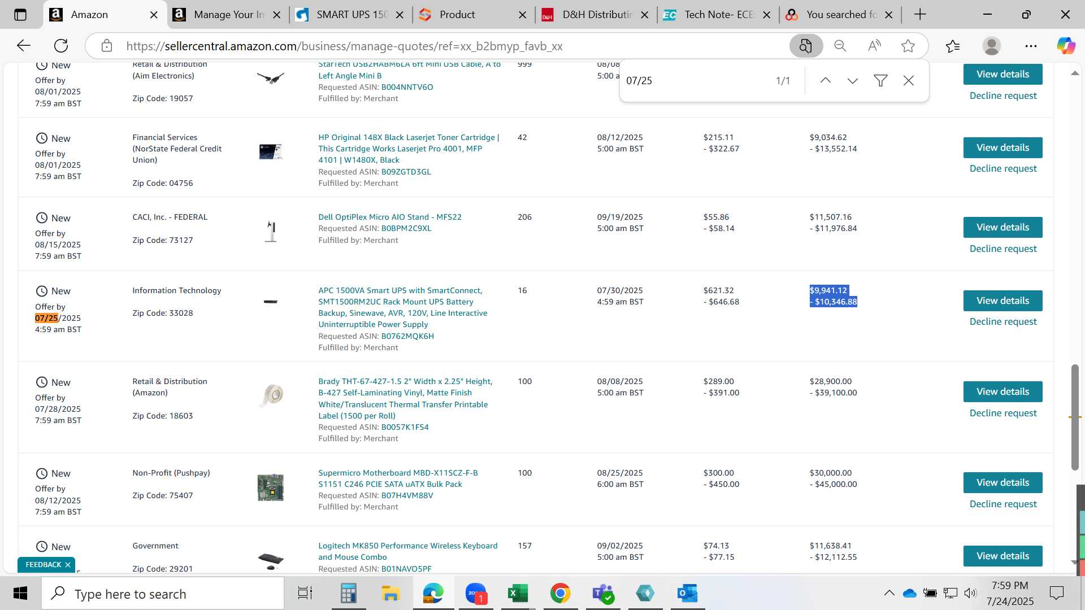
Task: Decline the Dell OptiPlex stand request
Action: [x=1002, y=249]
